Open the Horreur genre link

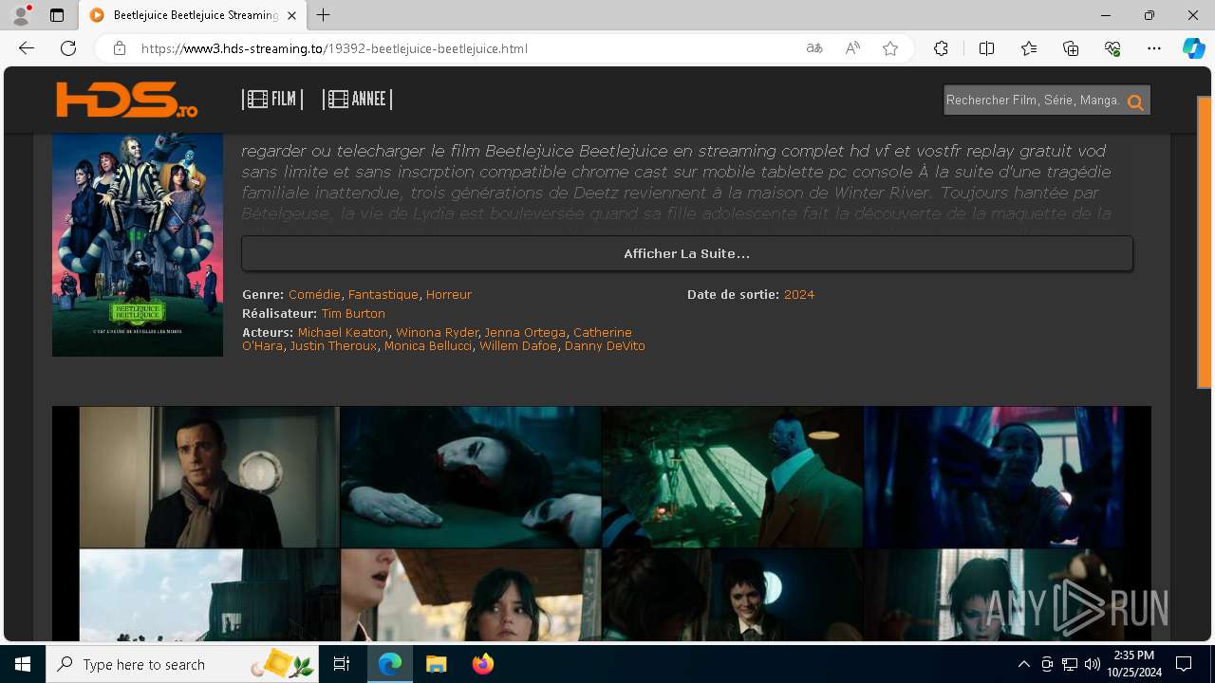pos(449,295)
